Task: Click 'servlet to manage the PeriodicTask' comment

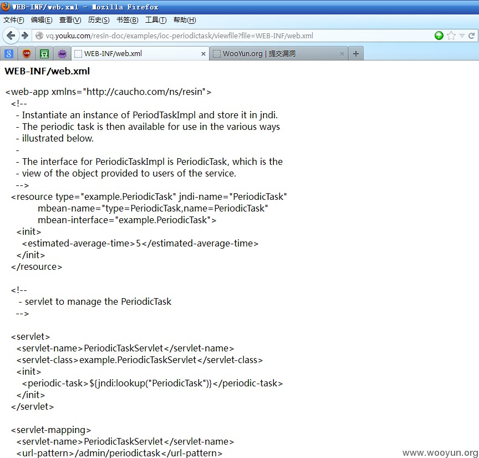Action: (95, 301)
